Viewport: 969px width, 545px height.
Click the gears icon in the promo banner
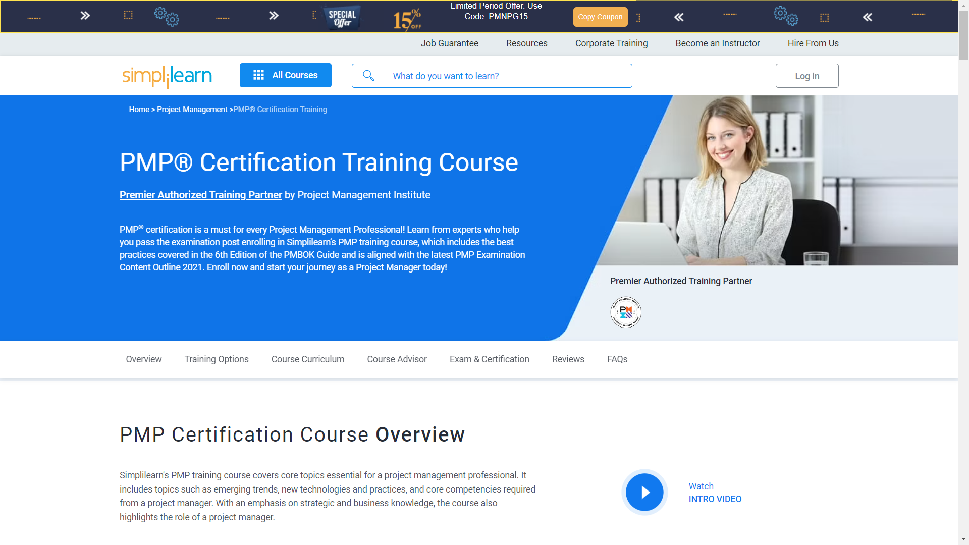click(x=167, y=17)
